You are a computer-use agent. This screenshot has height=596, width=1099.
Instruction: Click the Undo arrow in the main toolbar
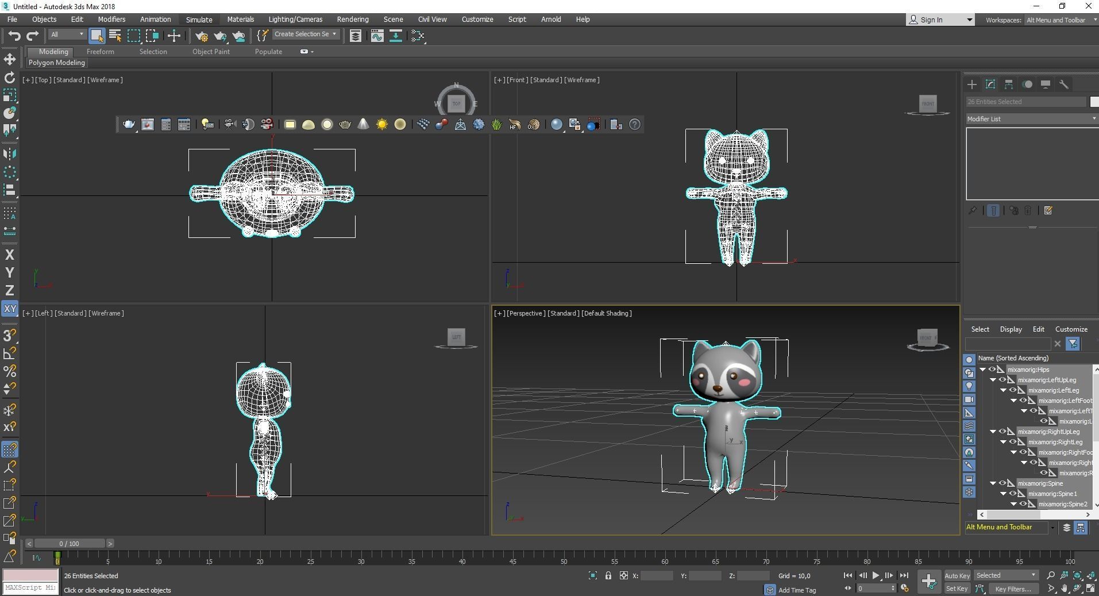coord(14,36)
